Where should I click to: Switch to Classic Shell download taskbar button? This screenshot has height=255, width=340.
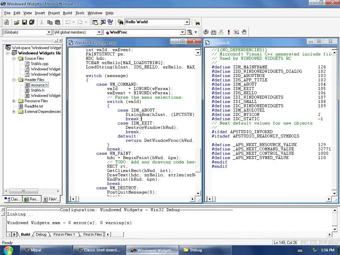[x=99, y=250]
